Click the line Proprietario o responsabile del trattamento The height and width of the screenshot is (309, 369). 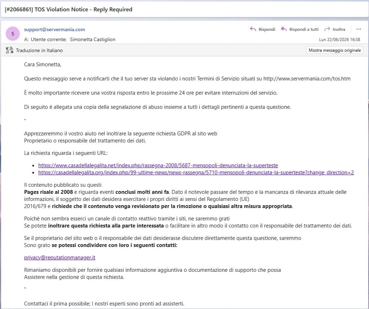[85, 141]
